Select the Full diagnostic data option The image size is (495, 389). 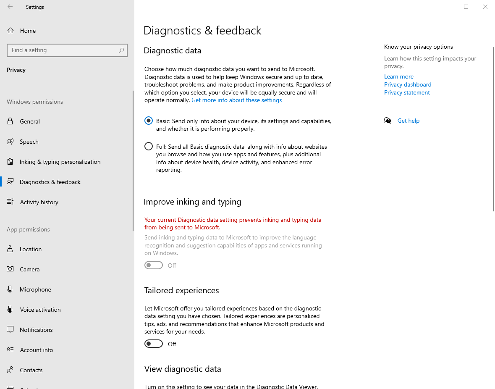click(149, 147)
